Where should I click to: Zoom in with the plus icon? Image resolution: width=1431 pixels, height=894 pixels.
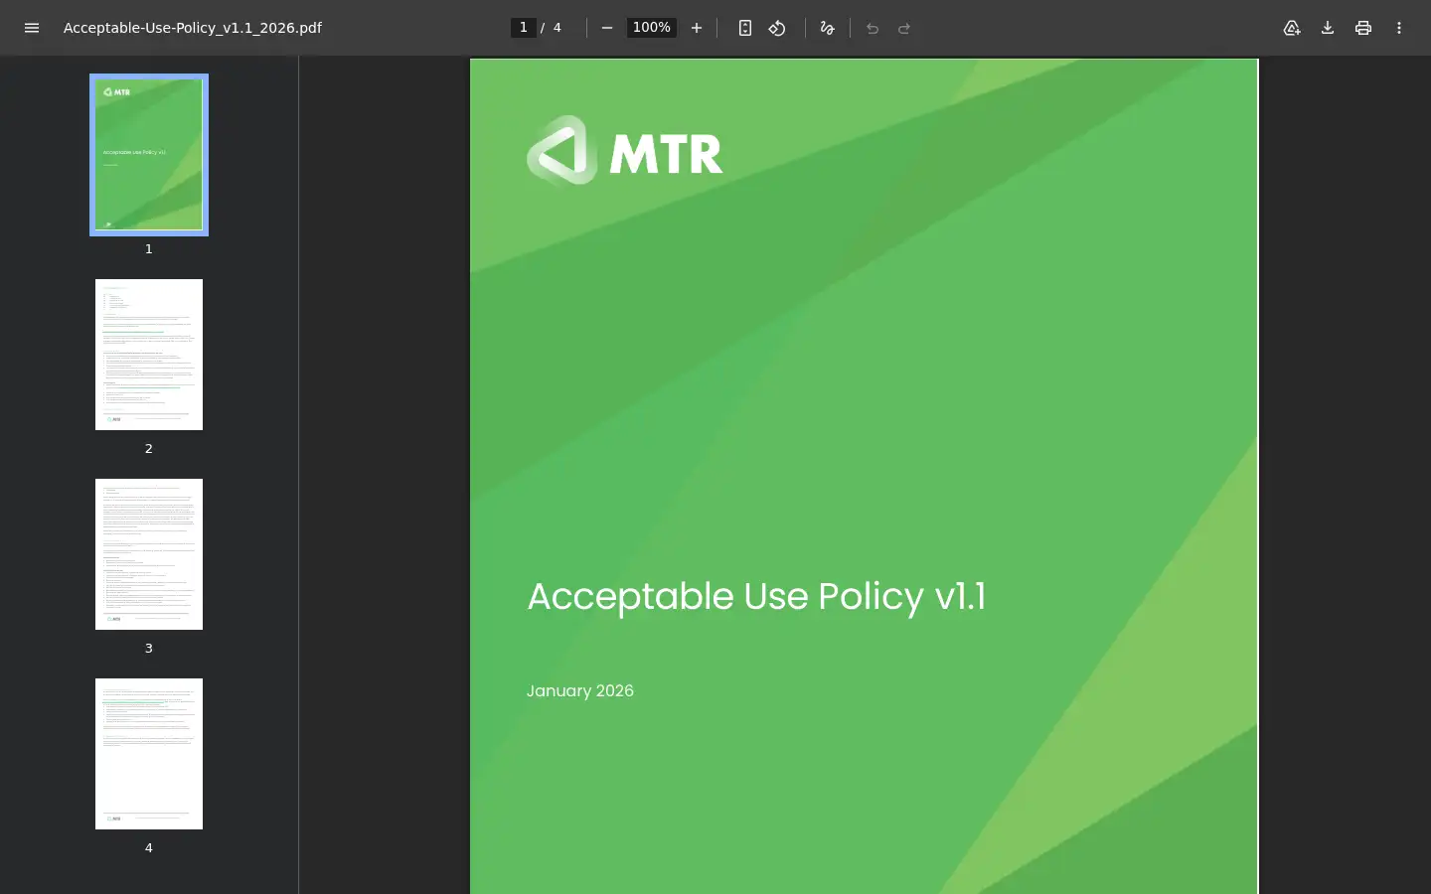pos(697,28)
